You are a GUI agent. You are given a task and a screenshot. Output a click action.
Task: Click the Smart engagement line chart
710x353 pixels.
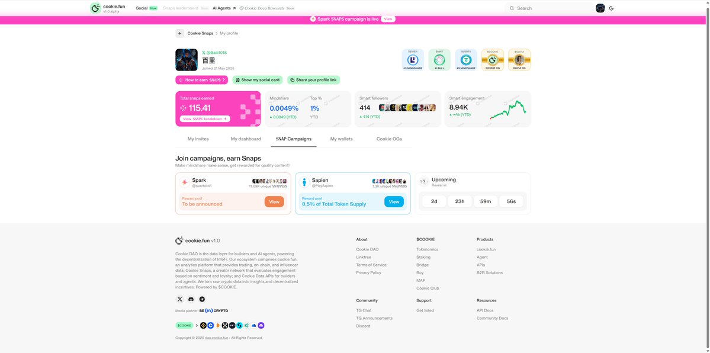click(x=507, y=110)
